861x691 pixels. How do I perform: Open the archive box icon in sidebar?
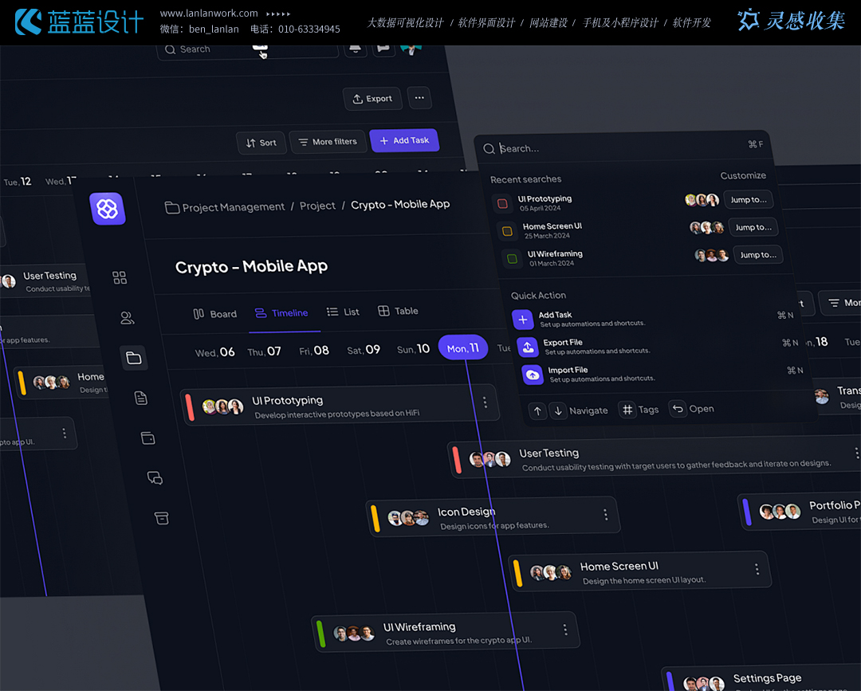161,519
